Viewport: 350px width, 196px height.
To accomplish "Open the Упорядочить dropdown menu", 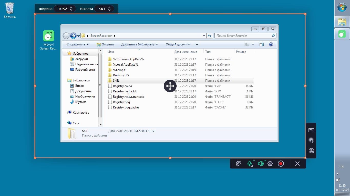I will [78, 44].
